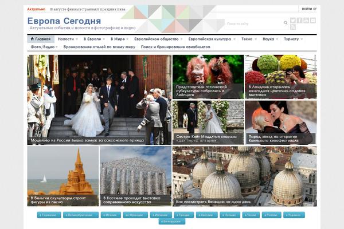
Task: Open the Техно menu
Action: click(248, 39)
